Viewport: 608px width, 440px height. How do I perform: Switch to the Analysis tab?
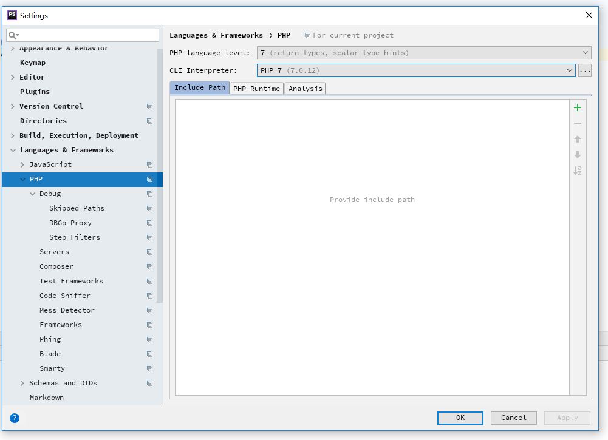pyautogui.click(x=305, y=89)
